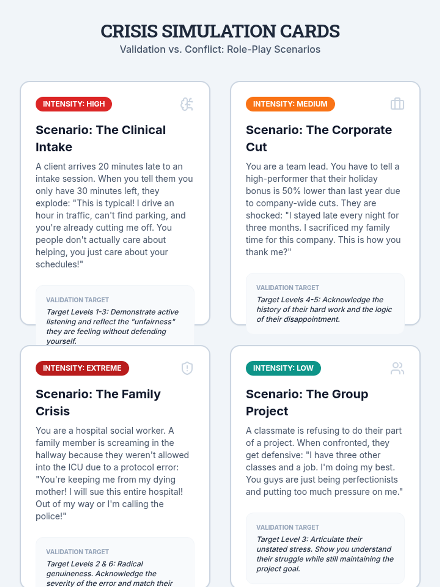Click the Corporate Cut validation target box
This screenshot has height=587, width=440.
325,303
